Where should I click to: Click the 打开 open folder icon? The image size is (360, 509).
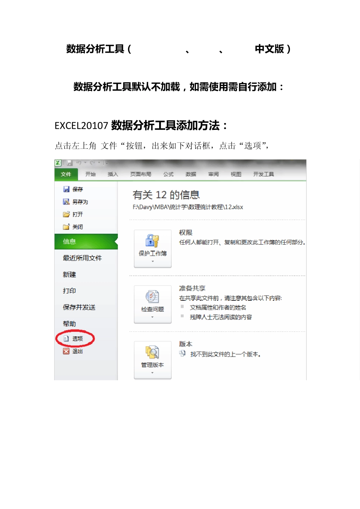coord(66,214)
